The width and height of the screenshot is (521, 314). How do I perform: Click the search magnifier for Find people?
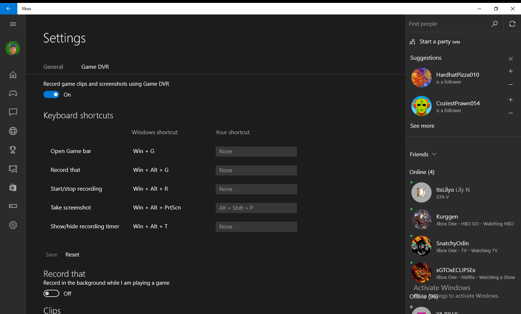(495, 24)
